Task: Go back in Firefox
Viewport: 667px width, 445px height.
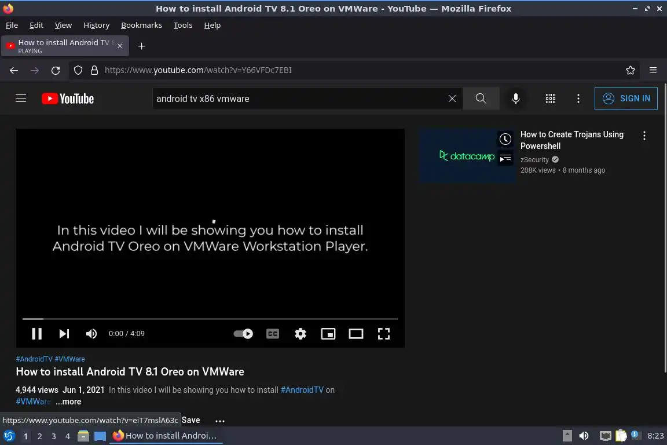Action: coord(14,70)
